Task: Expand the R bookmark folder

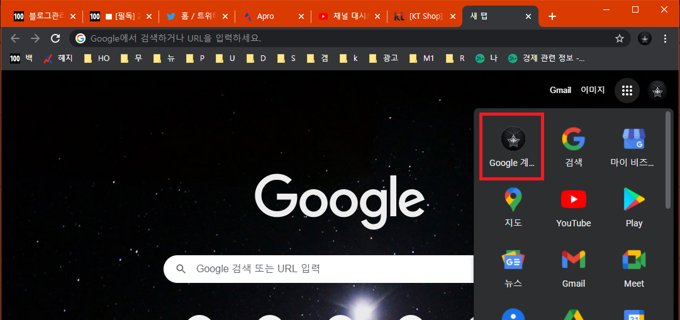Action: 456,58
